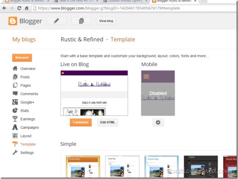Viewport: 238px width, 179px height.
Task: Switch to the first Blogger Rustic & Refined tab
Action: pos(27,1)
